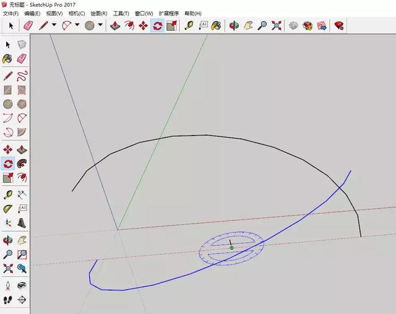This screenshot has height=314, width=396.
Task: Select the Freehand tool in the left palette
Action: [22, 76]
